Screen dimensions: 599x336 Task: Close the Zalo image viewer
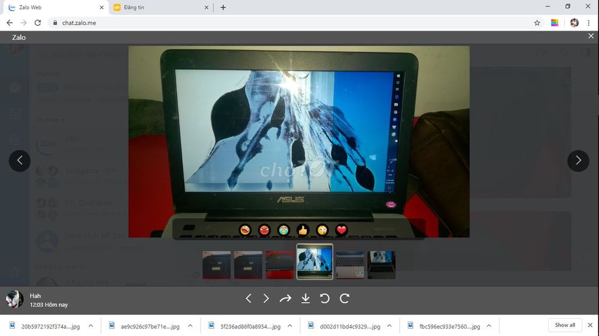[591, 36]
